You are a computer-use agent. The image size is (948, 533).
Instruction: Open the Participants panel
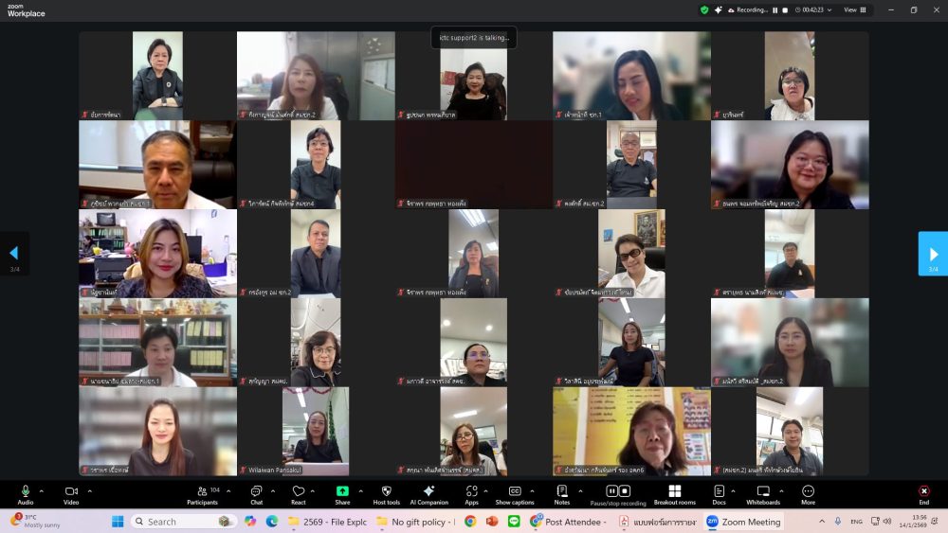coord(202,493)
